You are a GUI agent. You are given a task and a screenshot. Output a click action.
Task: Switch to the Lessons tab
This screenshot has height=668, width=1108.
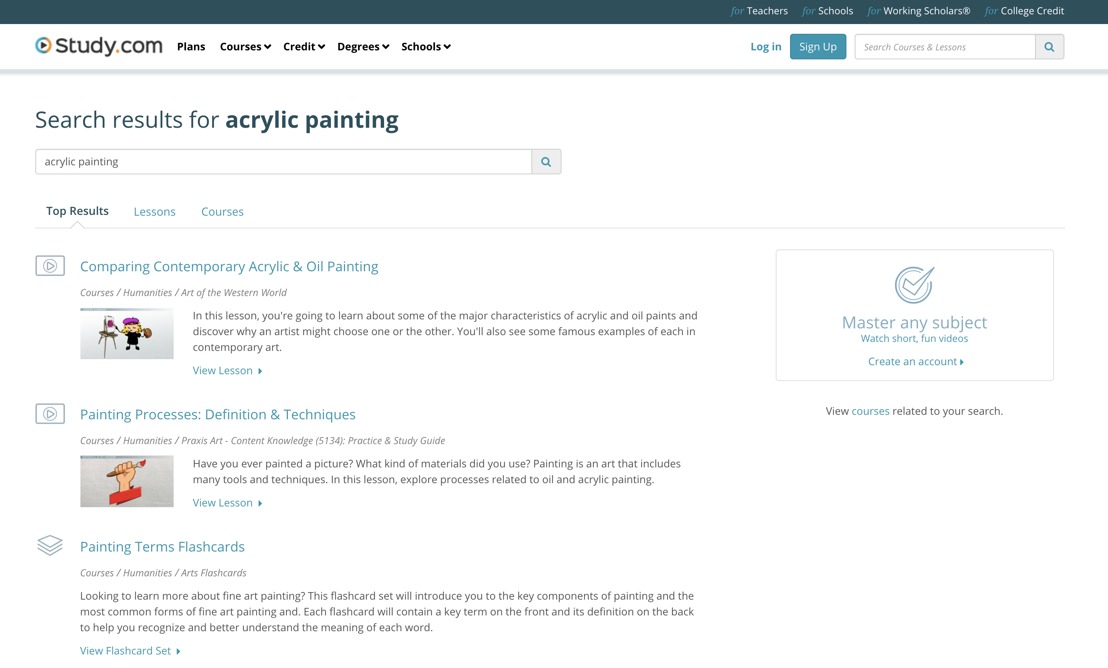tap(154, 211)
